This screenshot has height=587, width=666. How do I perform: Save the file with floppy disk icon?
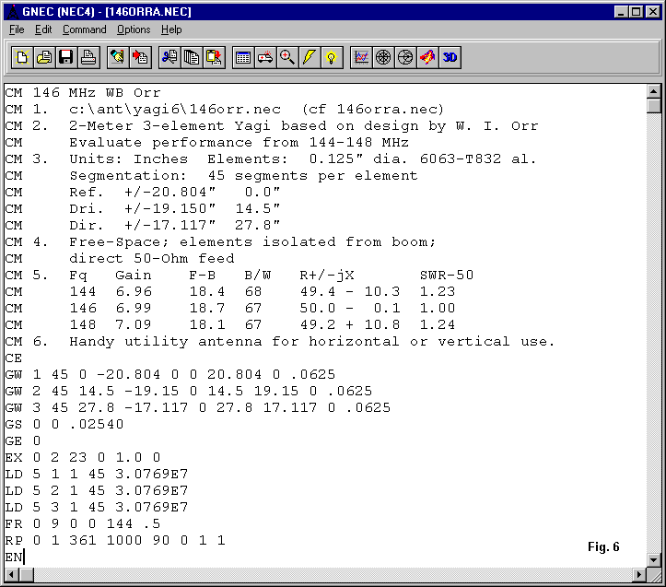66,58
